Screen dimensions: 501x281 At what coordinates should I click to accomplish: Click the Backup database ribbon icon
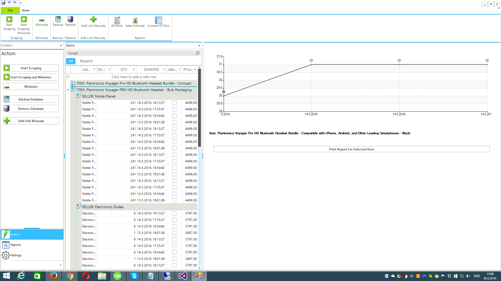pos(58,19)
